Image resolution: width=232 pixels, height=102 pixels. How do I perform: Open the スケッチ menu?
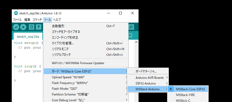click(x=37, y=20)
